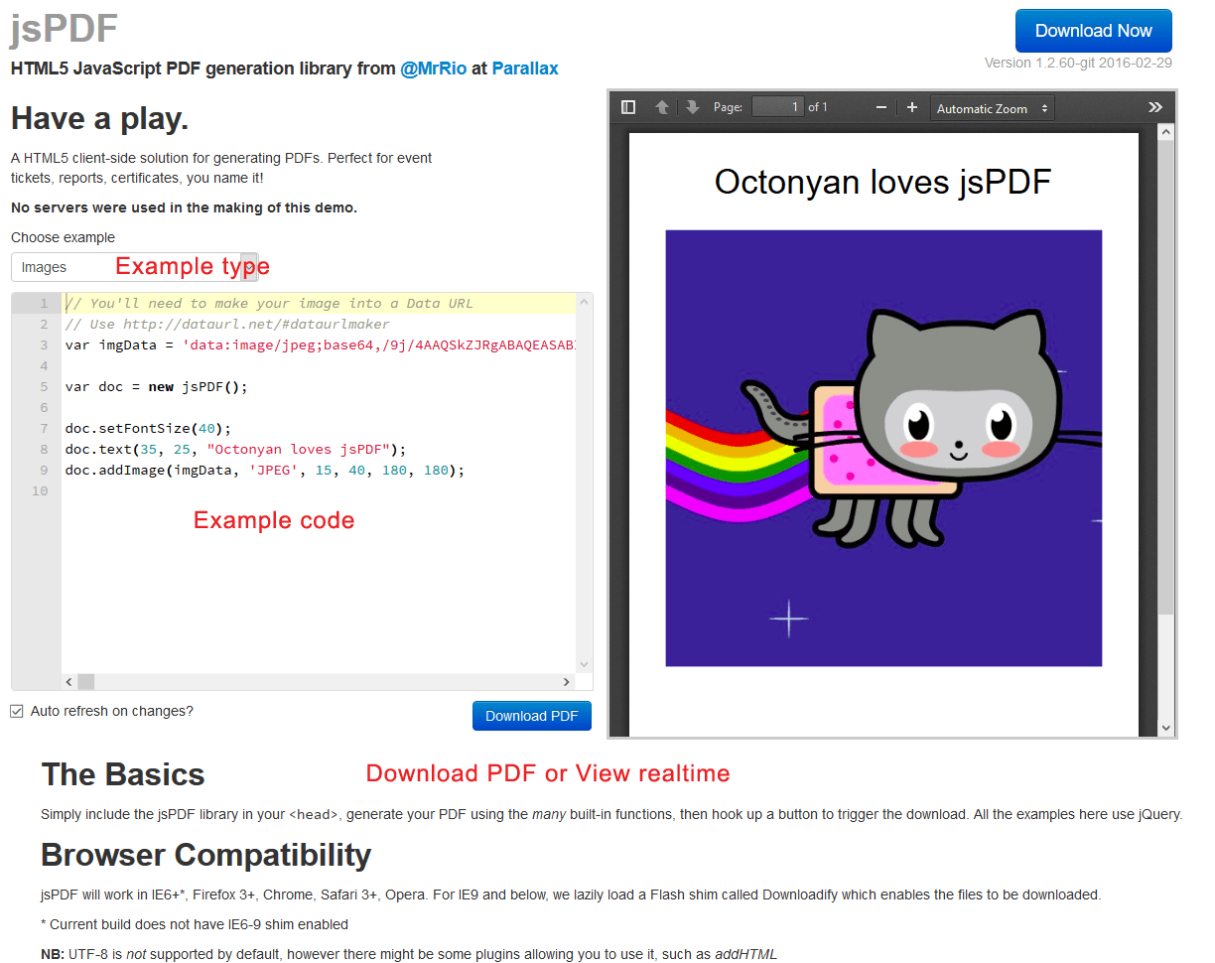Follow the Parallax link
This screenshot has width=1215, height=963.
[525, 68]
